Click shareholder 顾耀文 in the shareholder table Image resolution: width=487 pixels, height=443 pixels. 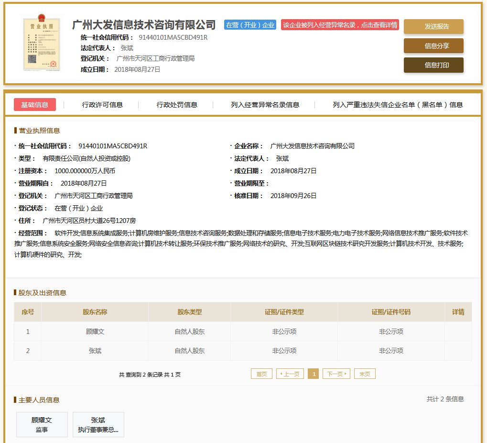point(95,332)
